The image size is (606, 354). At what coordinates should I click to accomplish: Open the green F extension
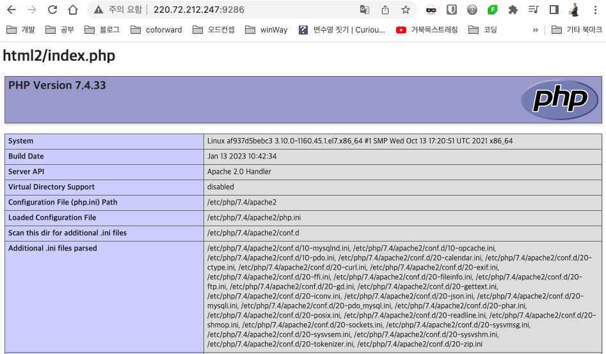coord(492,10)
